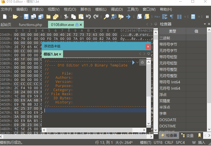This screenshot has width=211, height=146.
Task: Expand the Open file dropdown arrow
Action: (21, 17)
